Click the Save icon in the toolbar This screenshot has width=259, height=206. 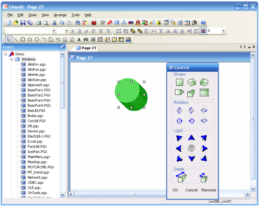point(23,23)
